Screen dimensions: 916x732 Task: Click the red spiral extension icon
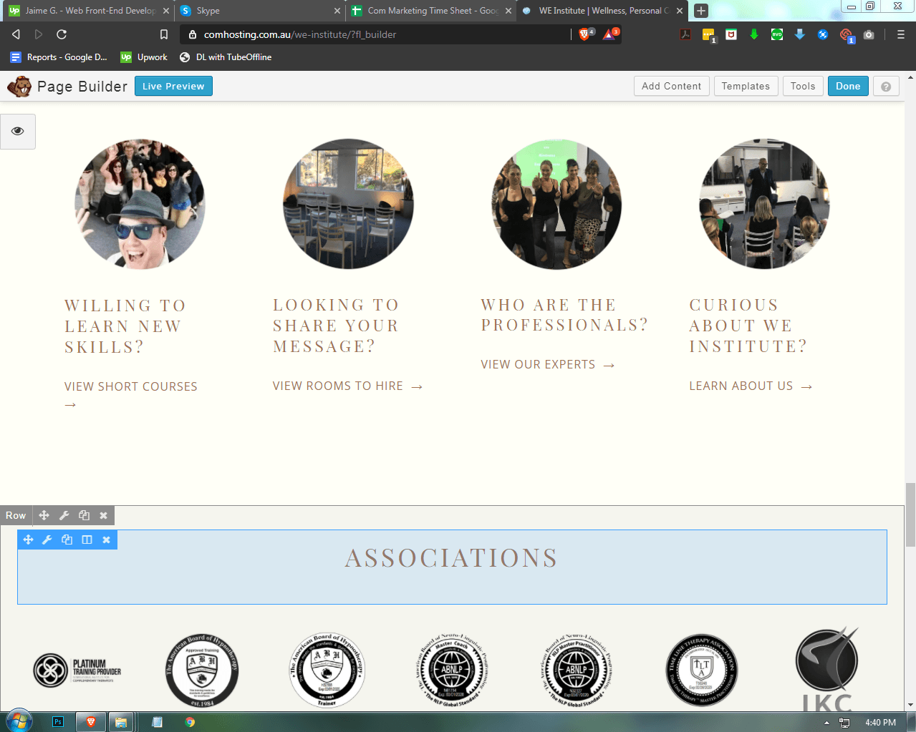(846, 34)
